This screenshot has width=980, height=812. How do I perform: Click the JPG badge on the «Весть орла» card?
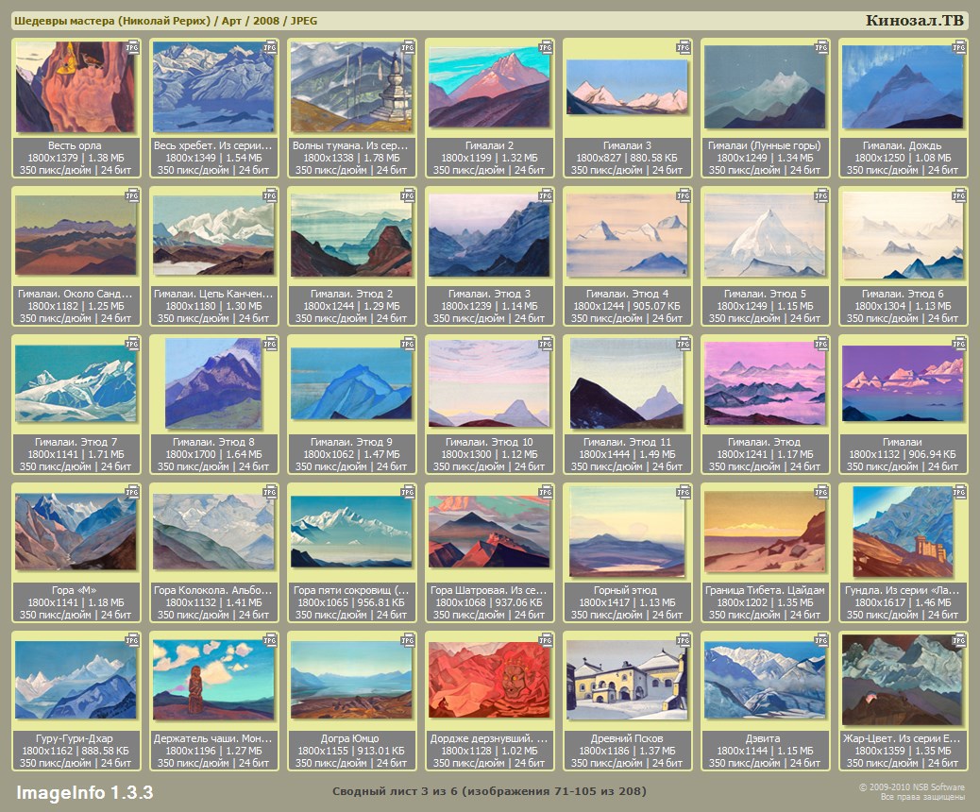(x=132, y=47)
